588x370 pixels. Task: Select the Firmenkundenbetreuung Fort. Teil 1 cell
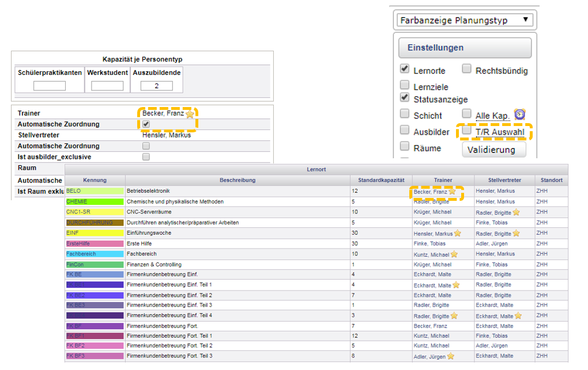click(x=238, y=336)
